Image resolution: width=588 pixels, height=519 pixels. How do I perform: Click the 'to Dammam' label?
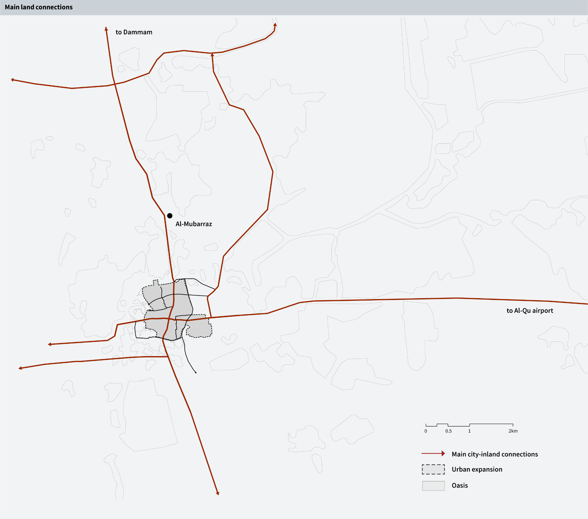pyautogui.click(x=134, y=32)
